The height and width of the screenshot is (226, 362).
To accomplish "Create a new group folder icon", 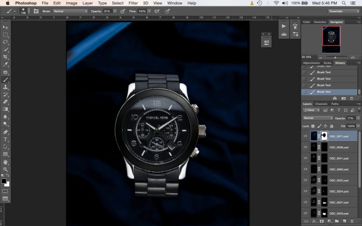I will 337,221.
